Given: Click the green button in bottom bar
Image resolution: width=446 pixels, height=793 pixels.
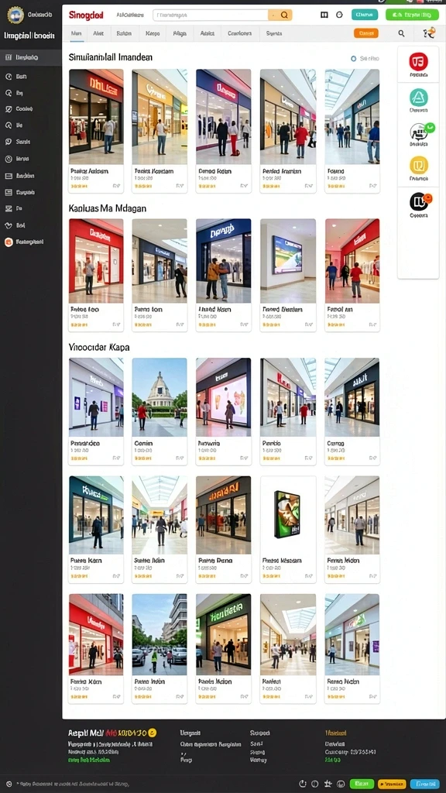Looking at the screenshot, I should [x=362, y=784].
